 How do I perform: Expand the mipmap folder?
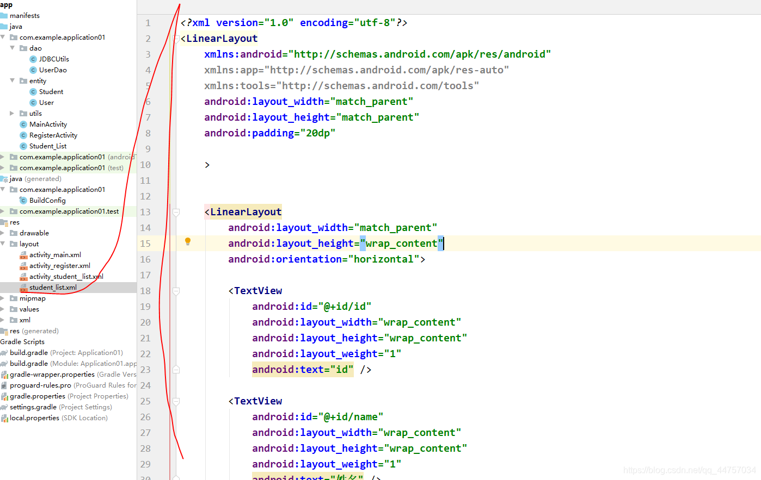pos(3,298)
